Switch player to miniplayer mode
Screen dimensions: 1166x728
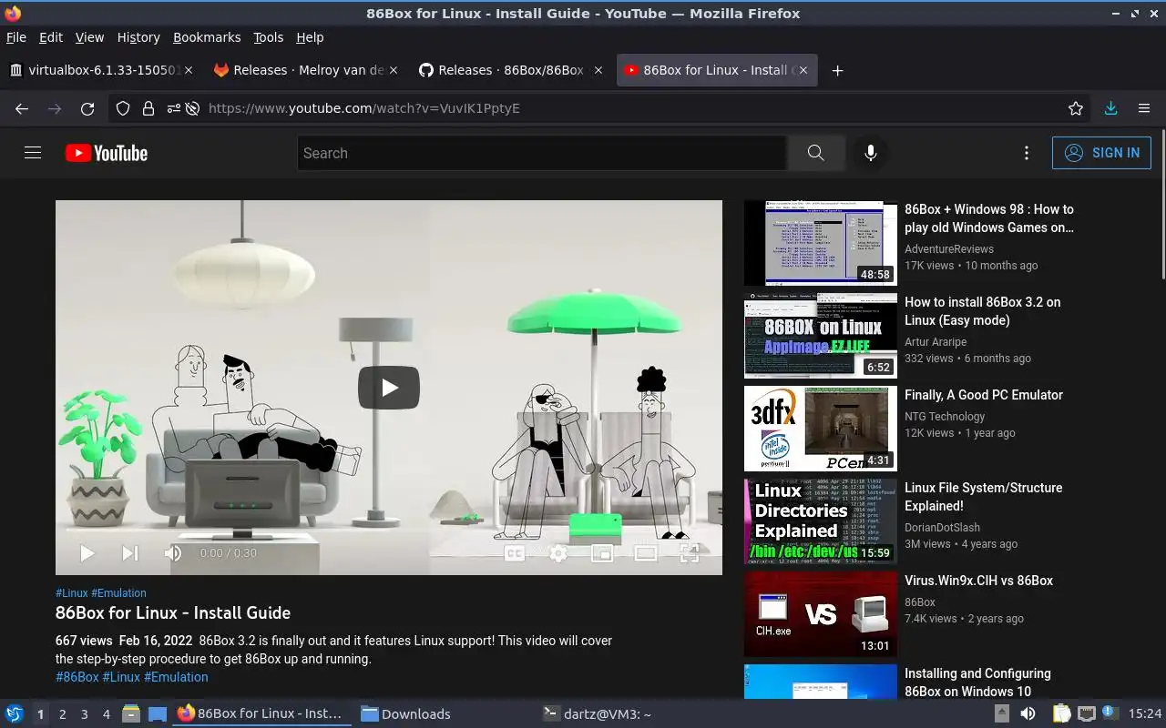[602, 552]
